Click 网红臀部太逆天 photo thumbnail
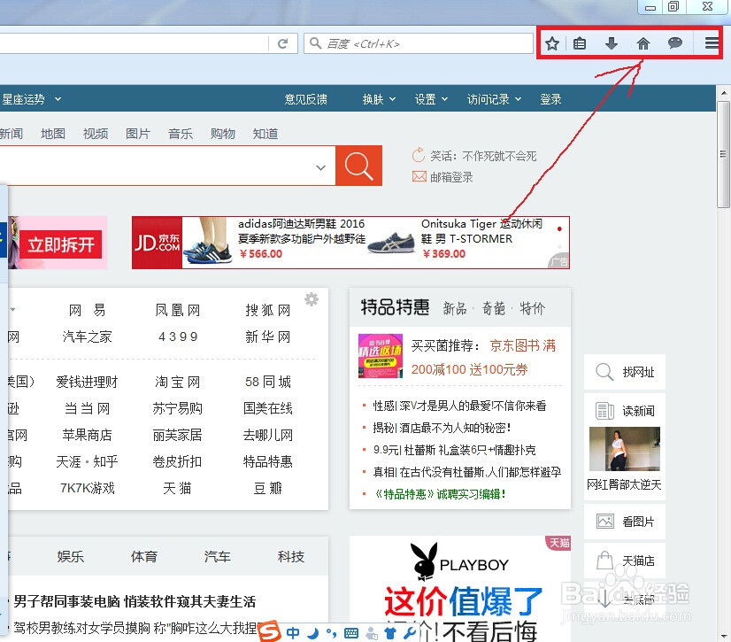 click(x=624, y=449)
